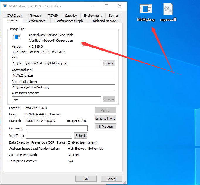Select the Image tab
This screenshot has height=185, width=200.
pos(13,21)
